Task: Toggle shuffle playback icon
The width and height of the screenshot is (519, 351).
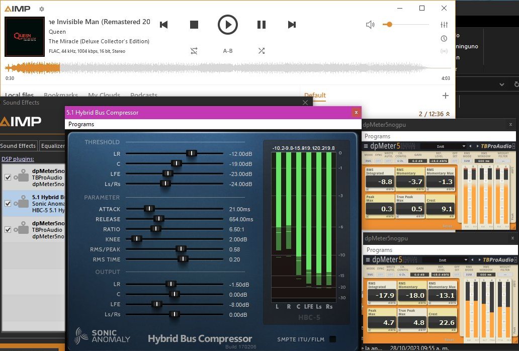Action: (262, 51)
